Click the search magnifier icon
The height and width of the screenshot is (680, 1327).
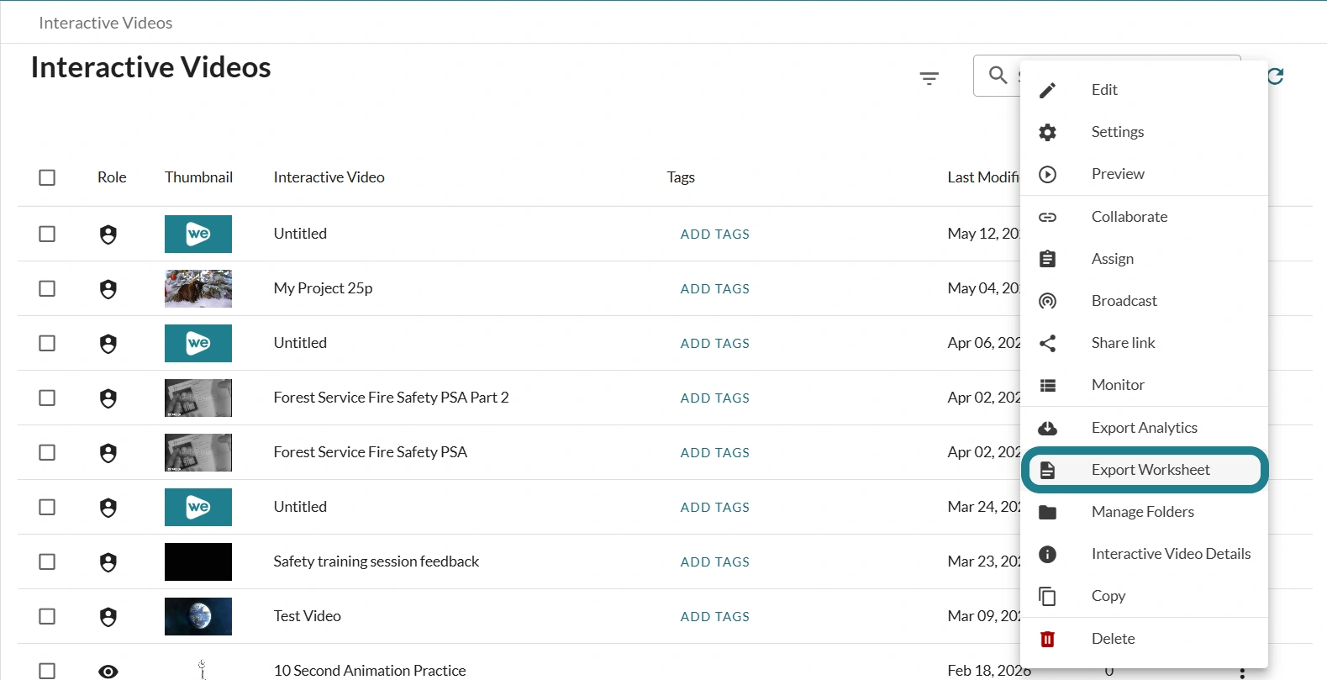tap(998, 76)
